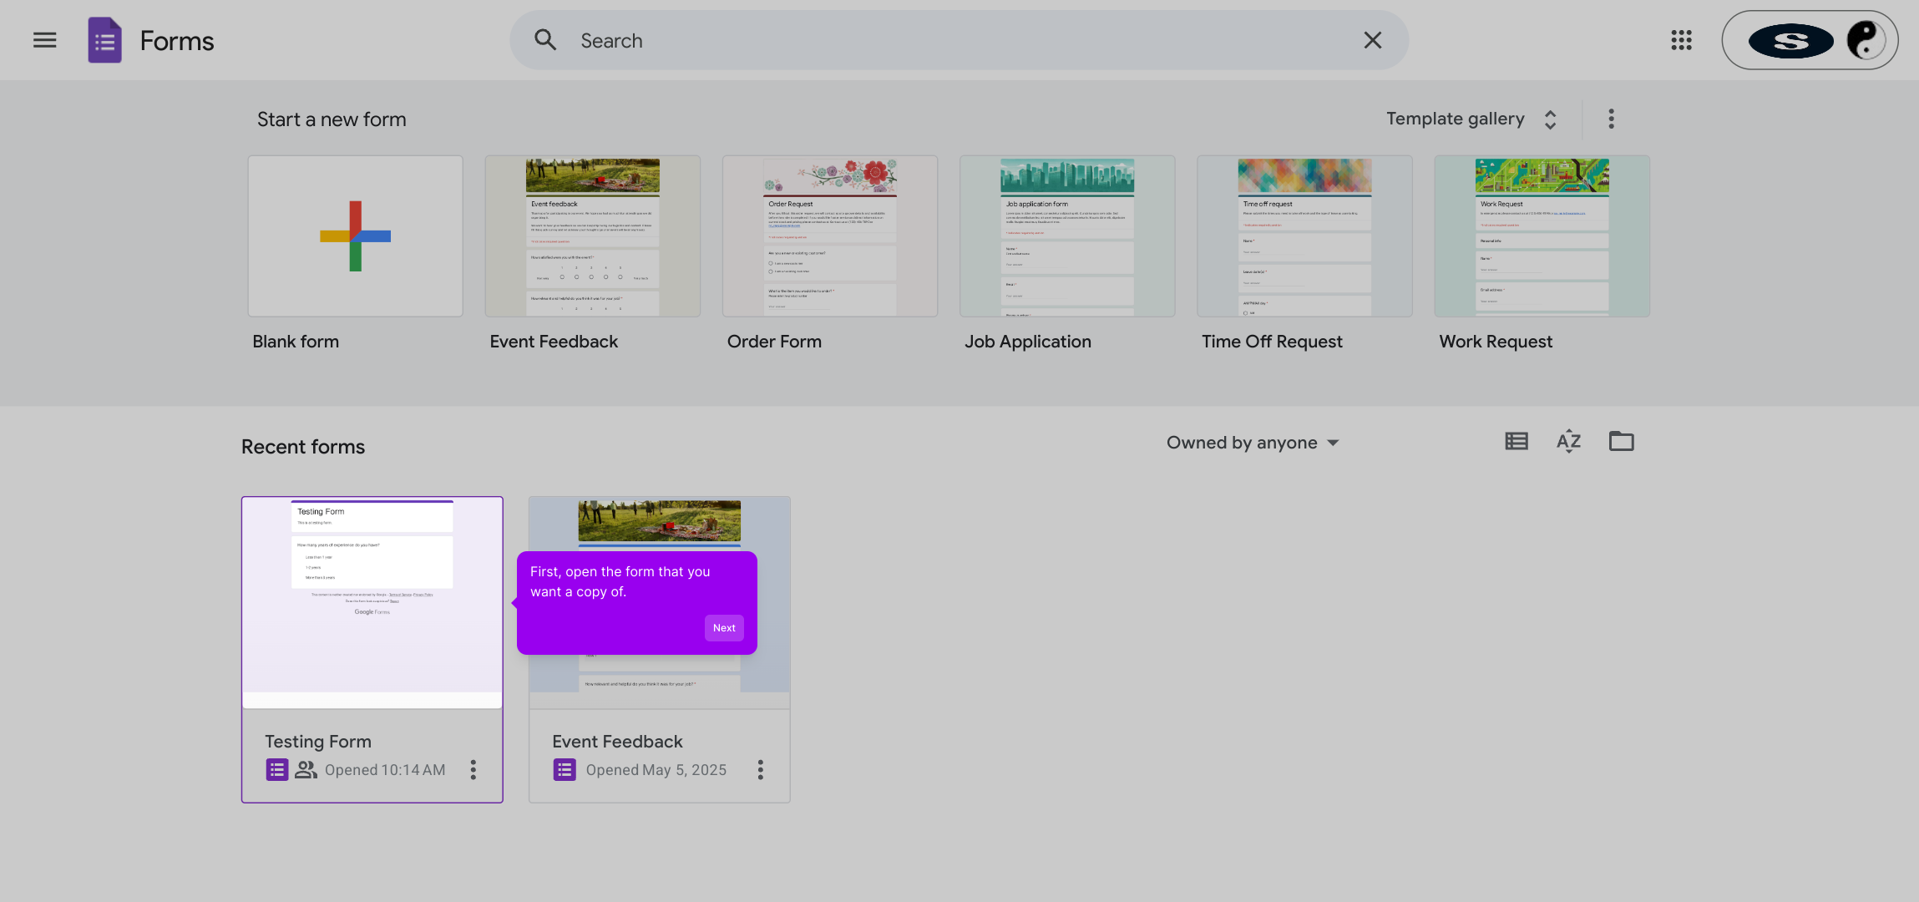This screenshot has height=902, width=1919.
Task: Open more options for recent Event Feedback form
Action: click(761, 769)
